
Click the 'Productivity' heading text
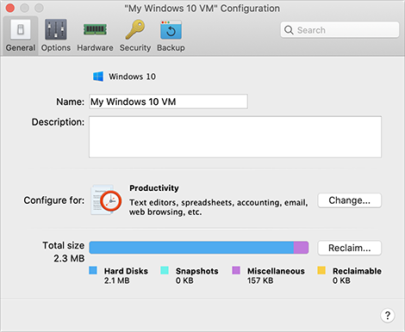coord(154,188)
